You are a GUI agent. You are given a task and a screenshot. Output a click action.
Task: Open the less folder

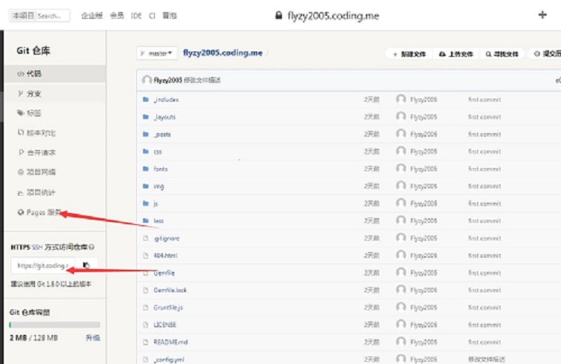coord(159,220)
